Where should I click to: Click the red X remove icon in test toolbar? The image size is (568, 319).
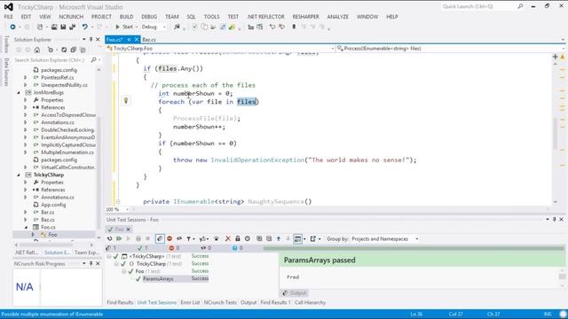coord(228,238)
